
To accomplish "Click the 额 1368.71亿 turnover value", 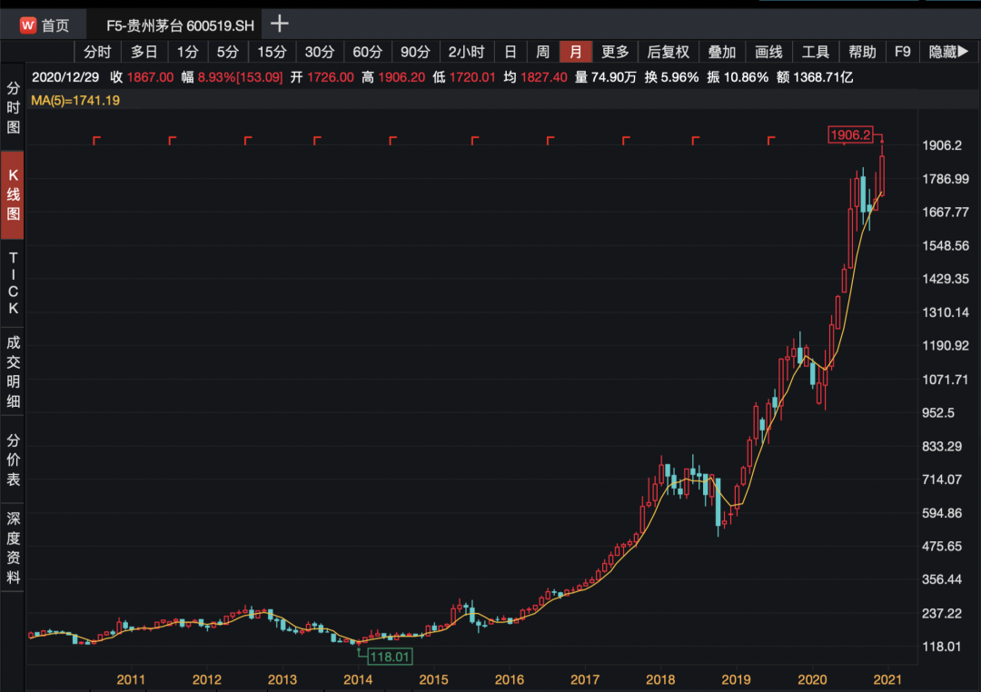I will coord(815,77).
